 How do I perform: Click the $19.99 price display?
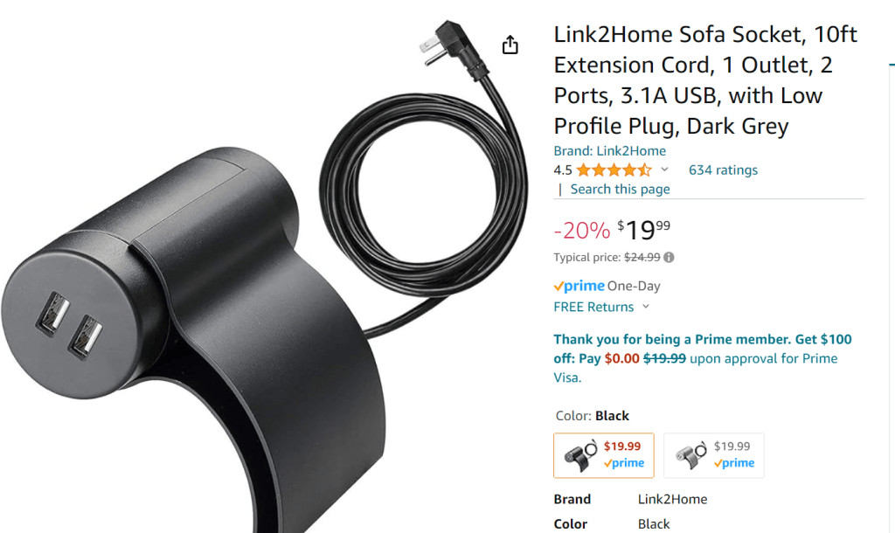pos(644,230)
